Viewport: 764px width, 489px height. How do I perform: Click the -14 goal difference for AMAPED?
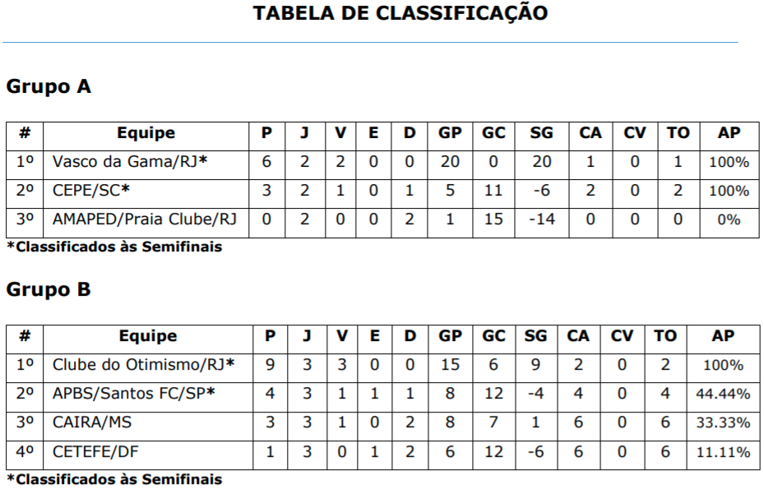coord(541,219)
